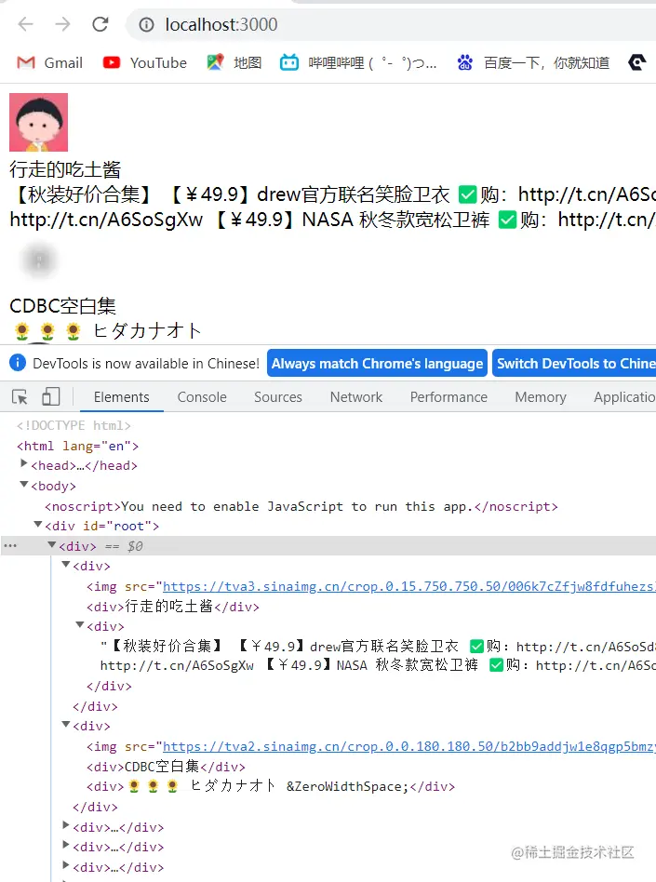Click the CDBC空白集 username on page
The image size is (656, 882).
click(63, 305)
